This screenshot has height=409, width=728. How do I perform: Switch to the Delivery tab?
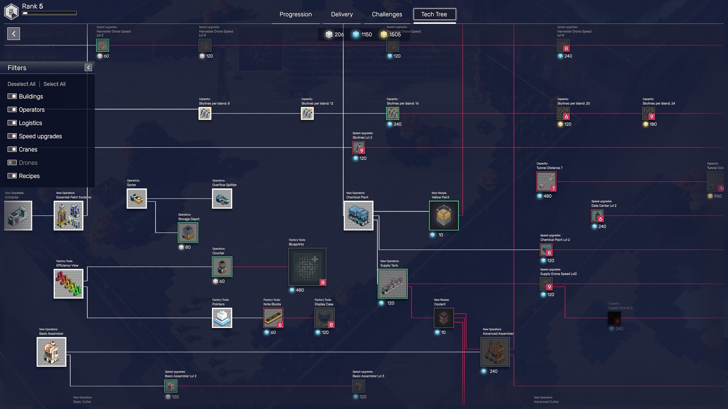point(341,14)
